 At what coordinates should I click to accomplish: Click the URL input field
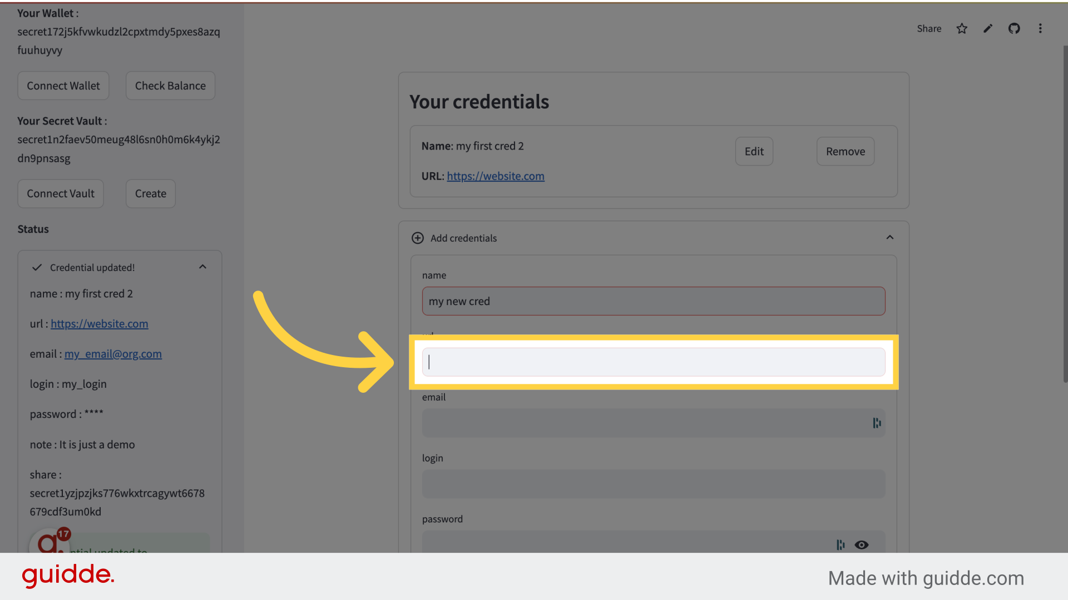654,362
